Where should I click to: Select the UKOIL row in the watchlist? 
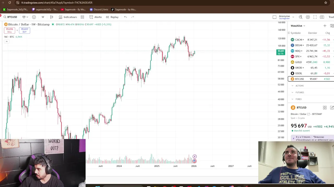click(311, 68)
